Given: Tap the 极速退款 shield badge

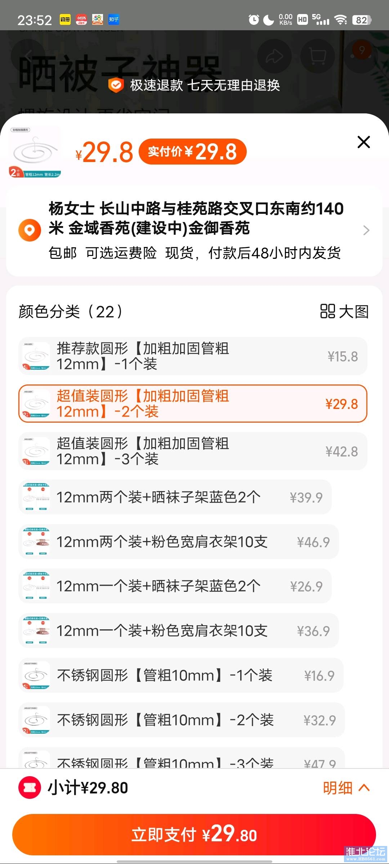Looking at the screenshot, I should (116, 85).
